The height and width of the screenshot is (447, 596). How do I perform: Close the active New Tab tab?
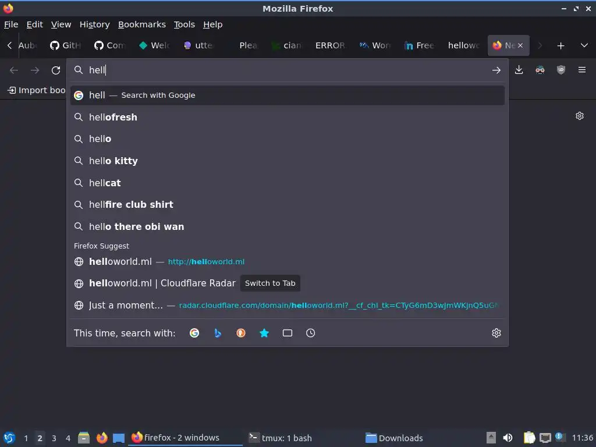[520, 45]
